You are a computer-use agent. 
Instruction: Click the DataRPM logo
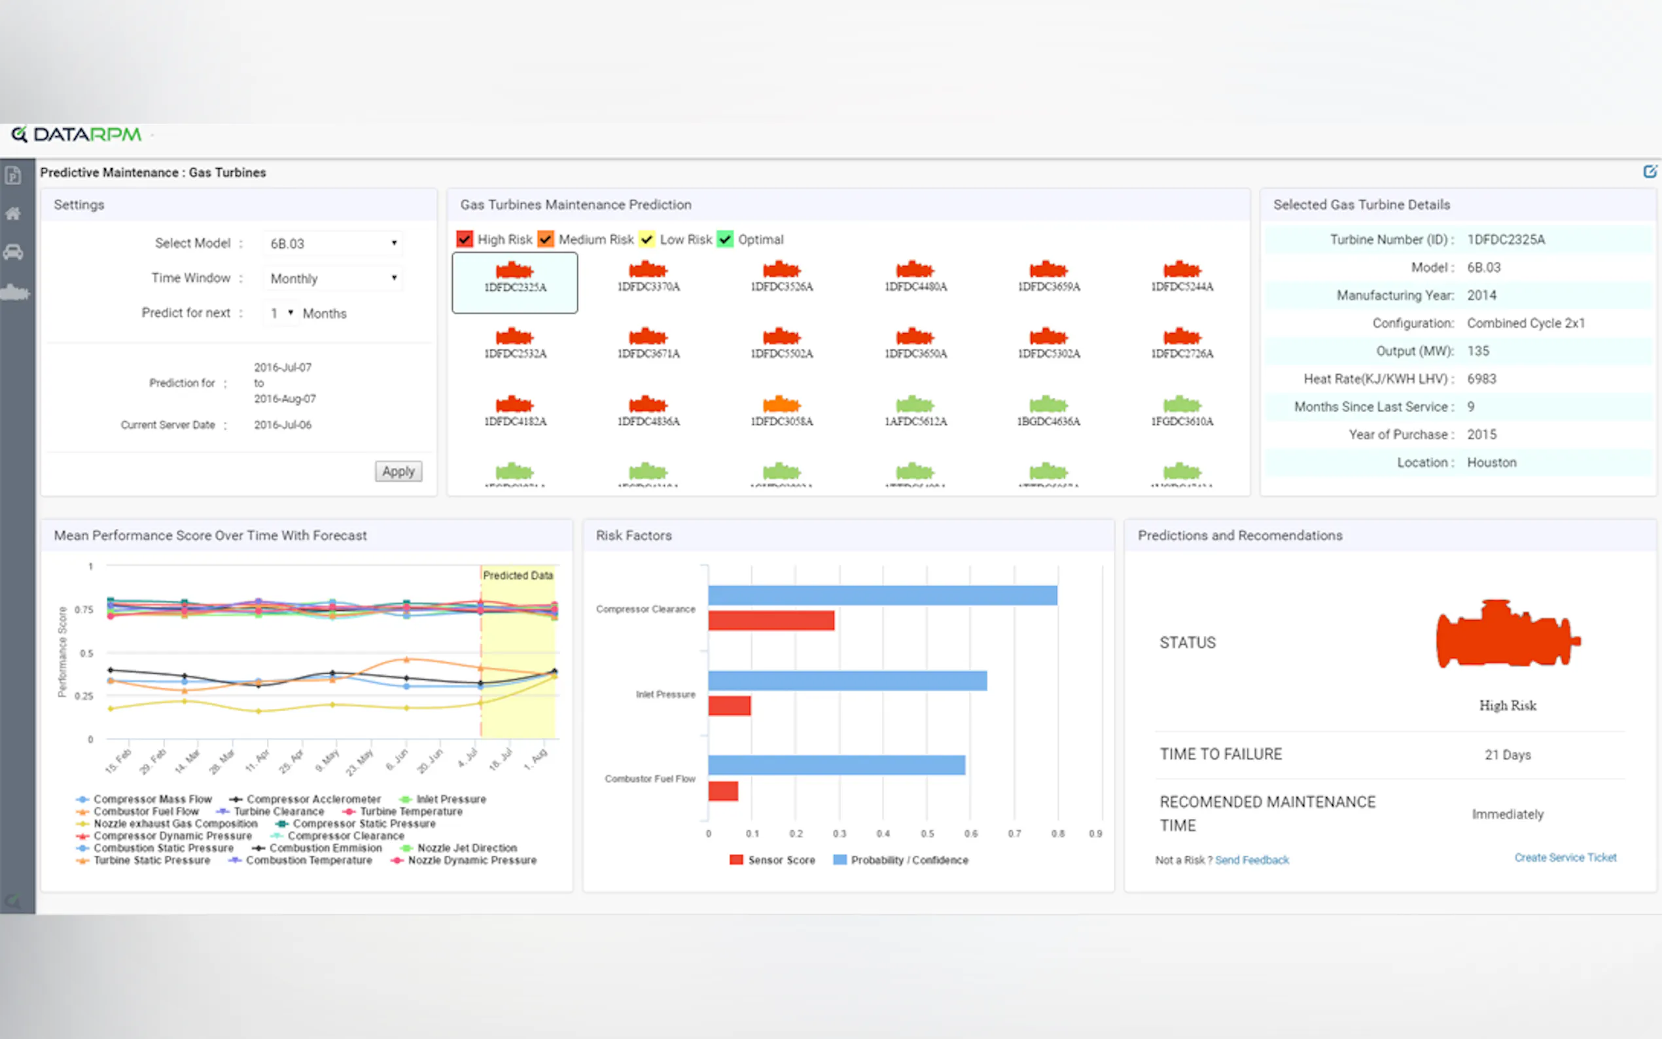[x=77, y=134]
